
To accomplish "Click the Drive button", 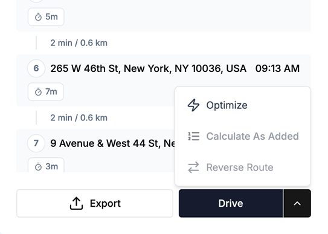I will pyautogui.click(x=231, y=203).
